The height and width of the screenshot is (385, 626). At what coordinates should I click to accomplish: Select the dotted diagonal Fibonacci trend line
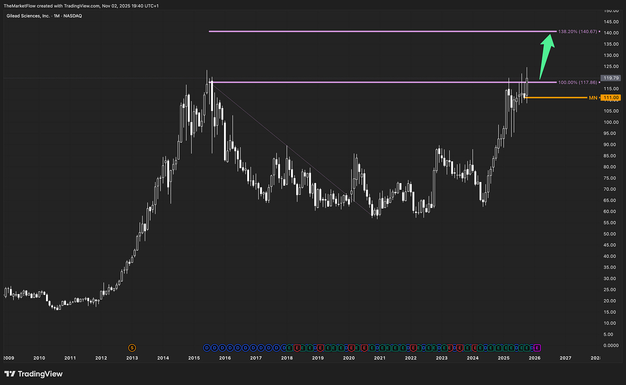(x=291, y=148)
